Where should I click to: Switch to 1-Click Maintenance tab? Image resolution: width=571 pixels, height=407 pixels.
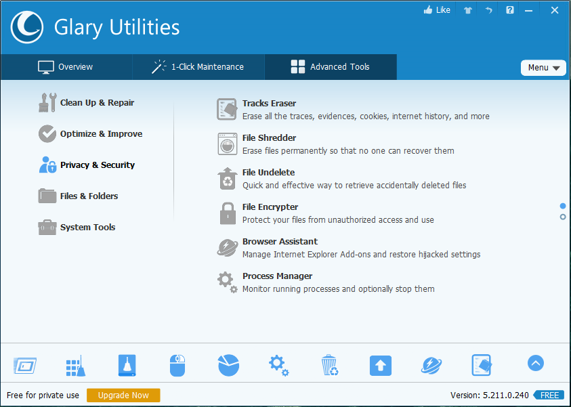click(x=198, y=67)
